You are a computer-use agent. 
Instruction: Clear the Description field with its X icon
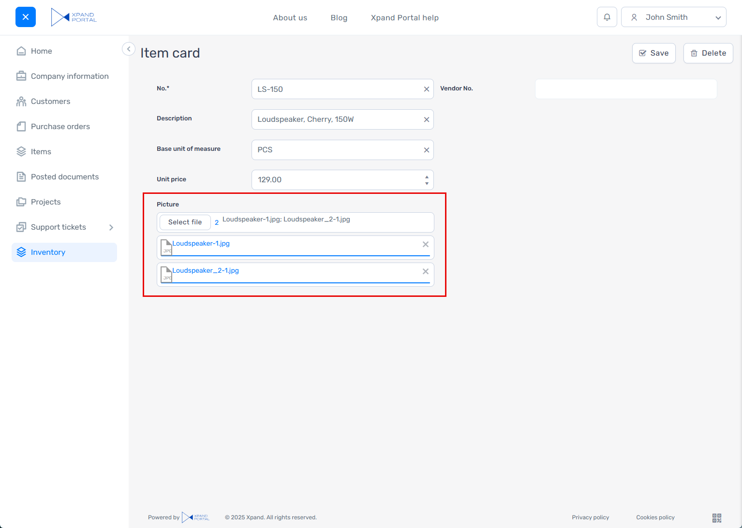[426, 119]
